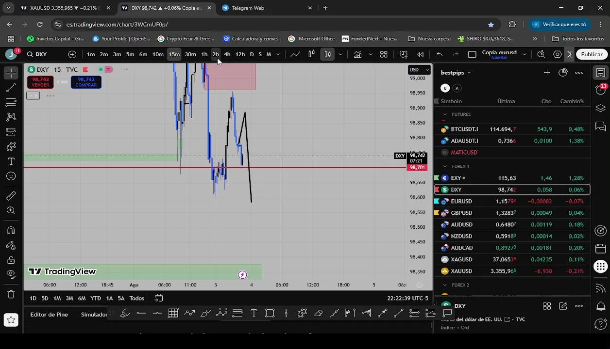Open the alerts panel in right sidebar
Screen dimensions: 610x349
[x=601, y=90]
